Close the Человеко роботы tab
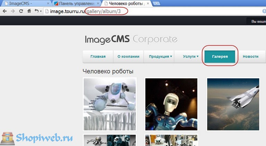Viewport: 266px width, 146px height. point(148,3)
